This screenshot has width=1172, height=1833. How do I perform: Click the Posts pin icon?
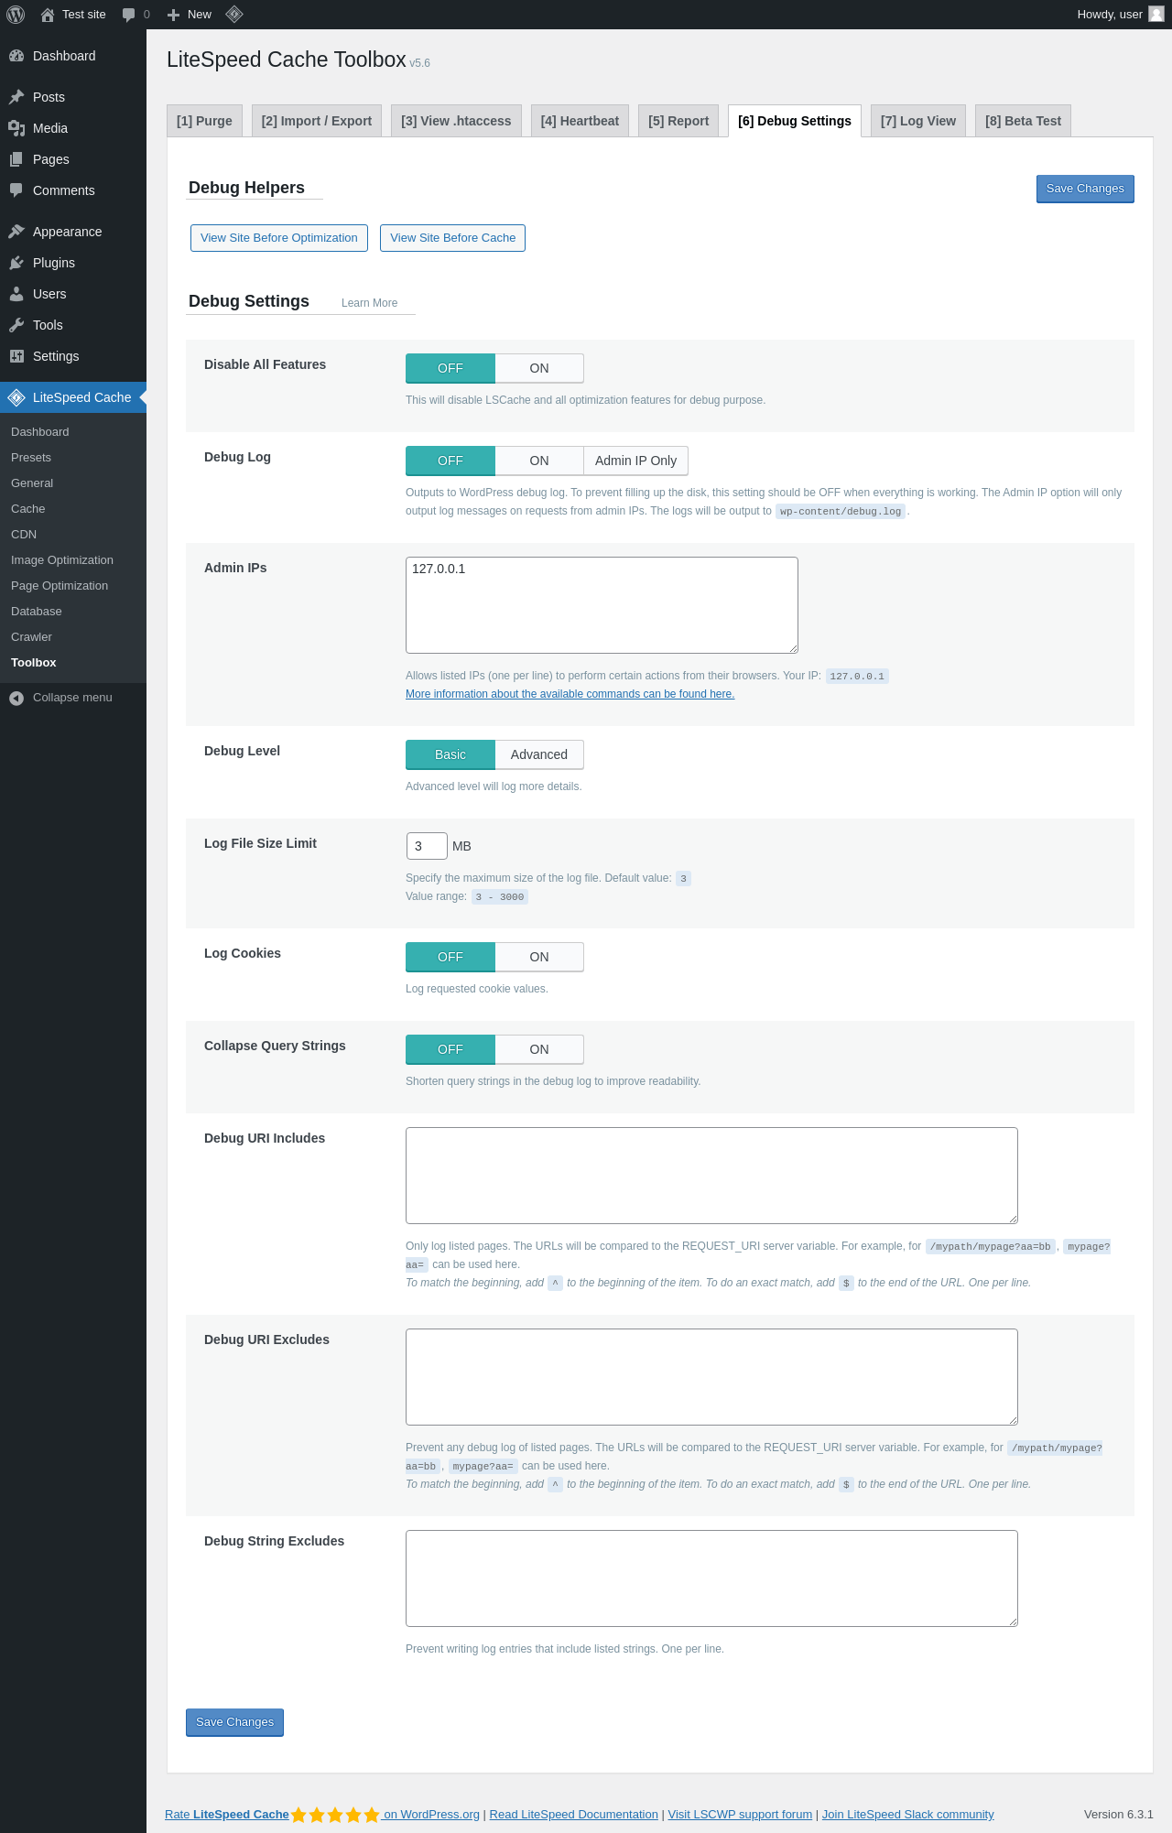pos(16,97)
